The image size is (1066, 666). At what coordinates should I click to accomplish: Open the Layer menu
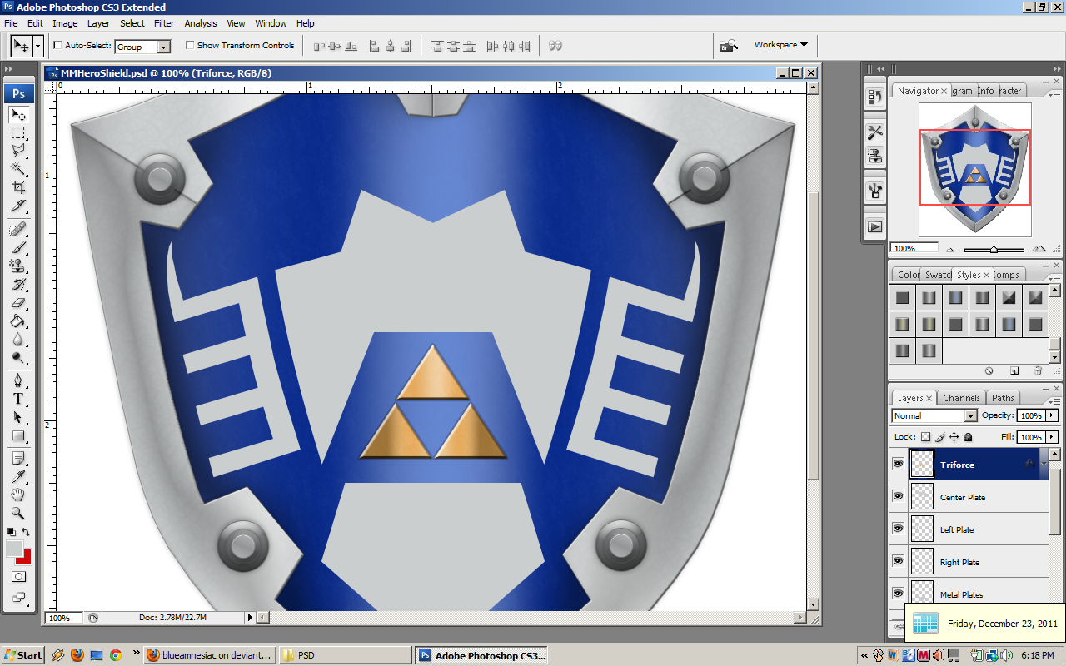(98, 23)
